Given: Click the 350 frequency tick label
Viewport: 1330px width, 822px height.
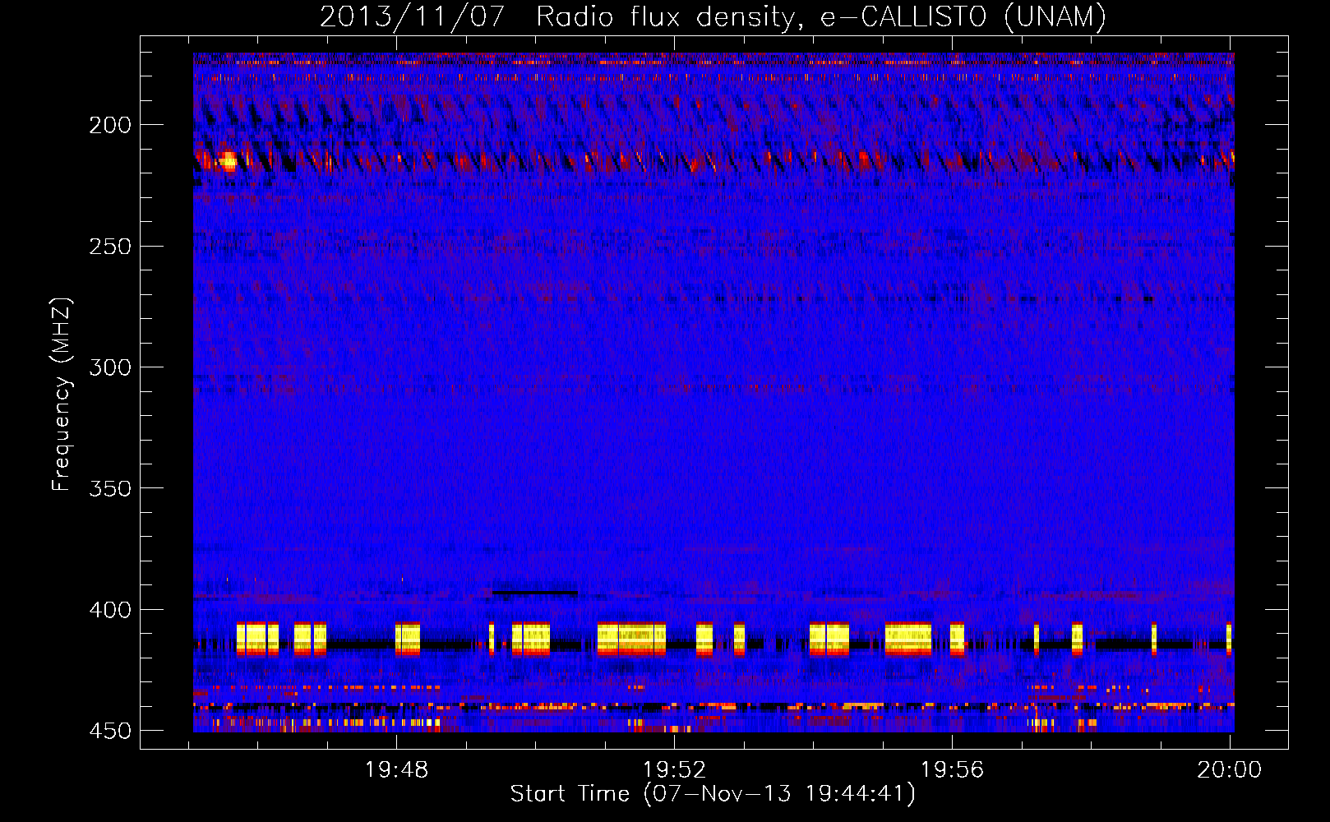Looking at the screenshot, I should 110,488.
